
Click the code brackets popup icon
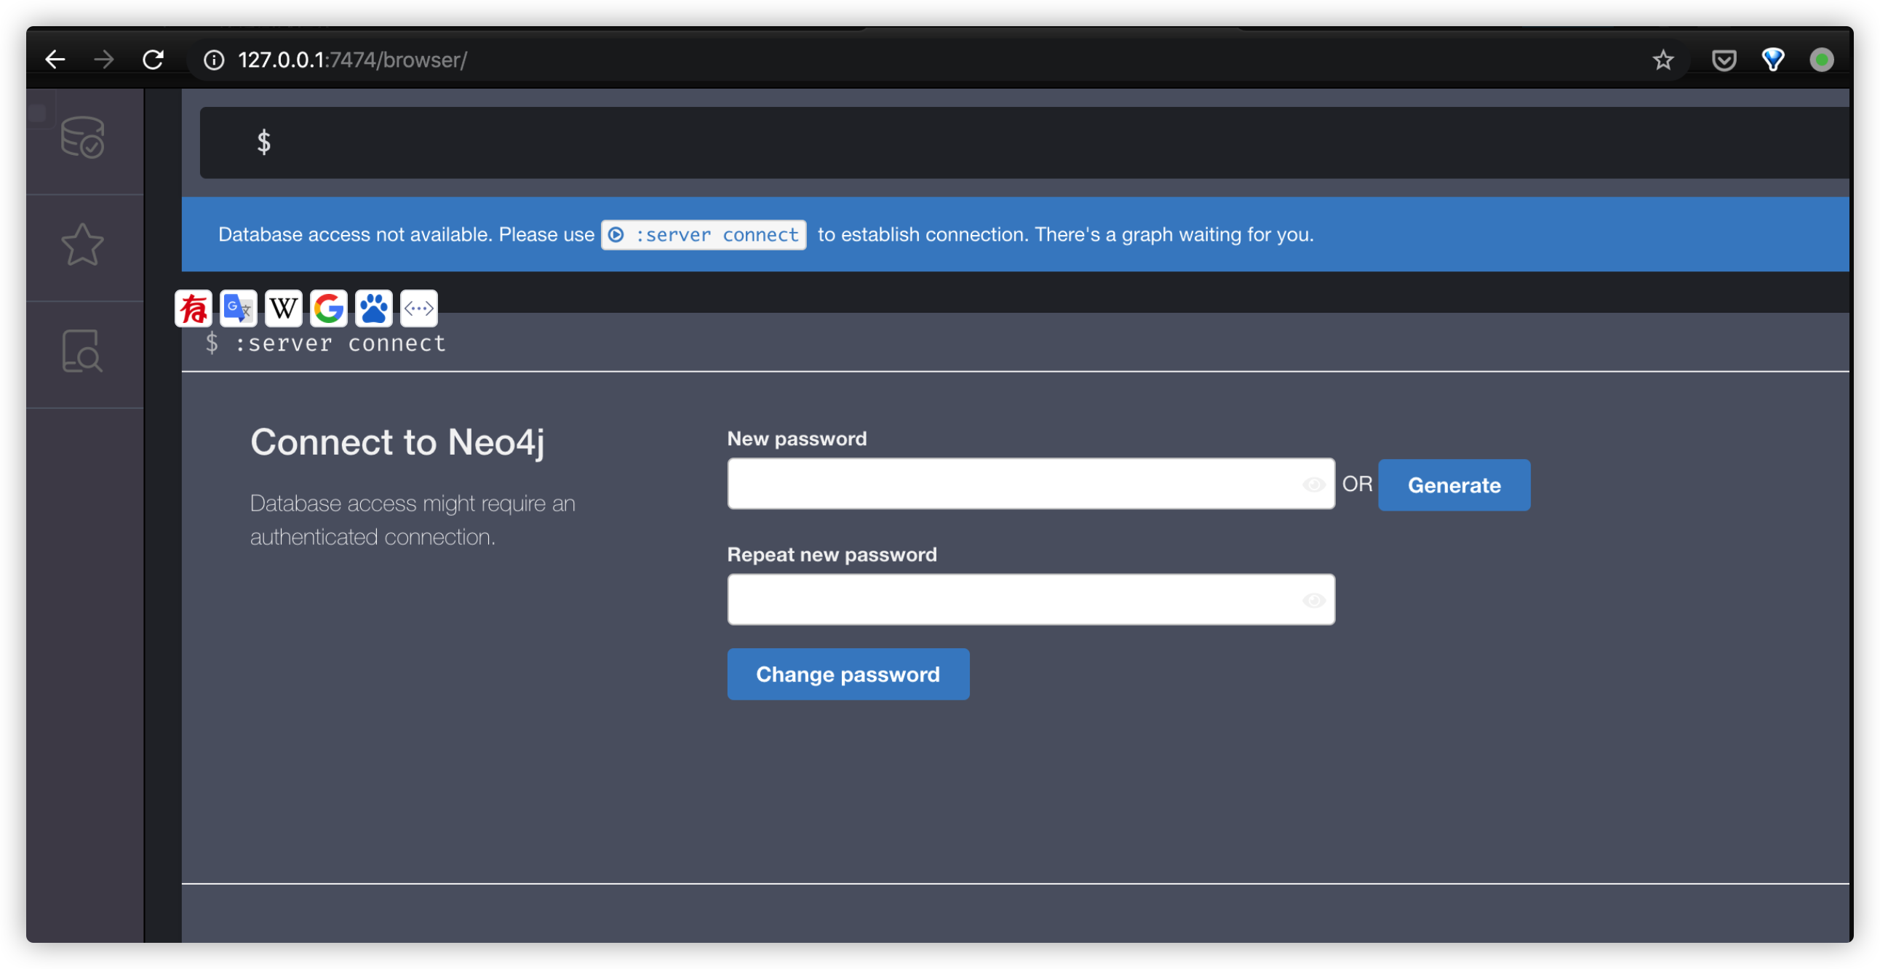click(419, 308)
